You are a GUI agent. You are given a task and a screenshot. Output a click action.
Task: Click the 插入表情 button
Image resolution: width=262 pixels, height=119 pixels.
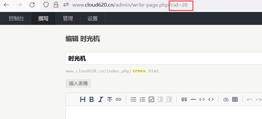(78, 84)
